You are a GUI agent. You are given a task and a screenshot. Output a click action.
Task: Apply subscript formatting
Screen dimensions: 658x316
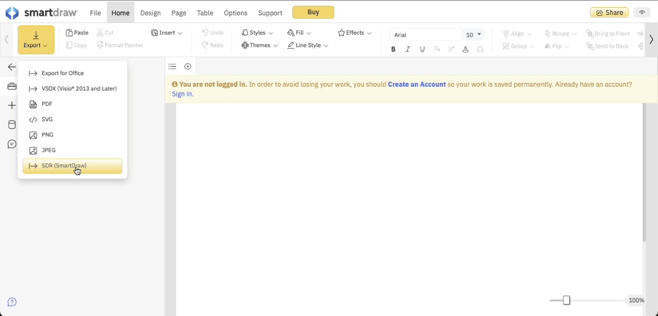436,49
